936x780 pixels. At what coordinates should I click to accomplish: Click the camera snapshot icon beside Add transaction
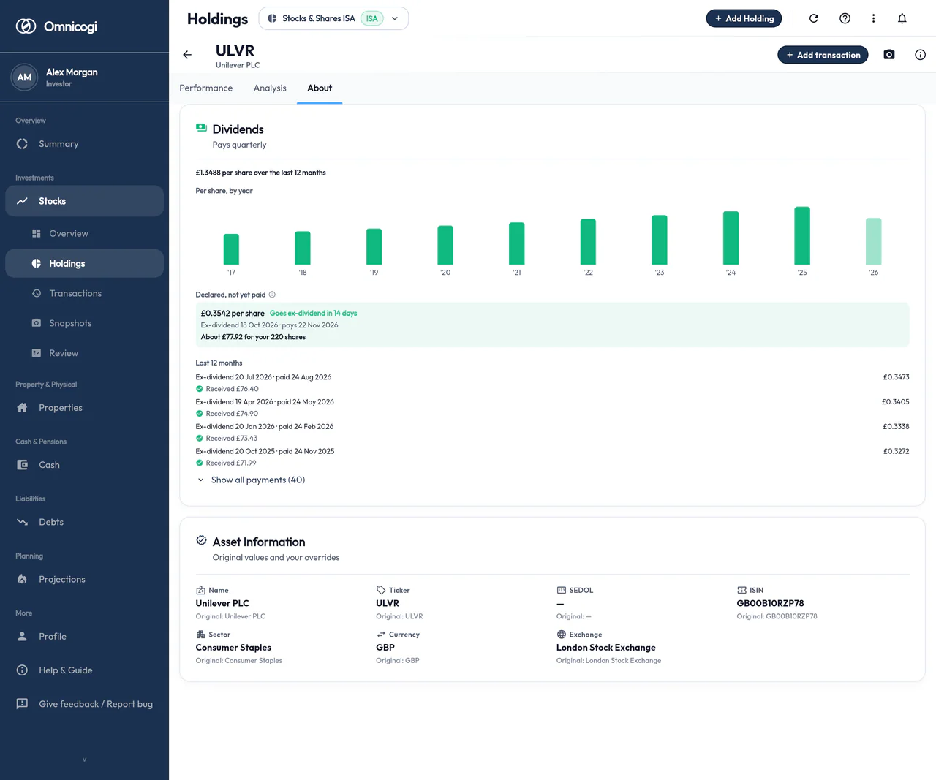[889, 55]
